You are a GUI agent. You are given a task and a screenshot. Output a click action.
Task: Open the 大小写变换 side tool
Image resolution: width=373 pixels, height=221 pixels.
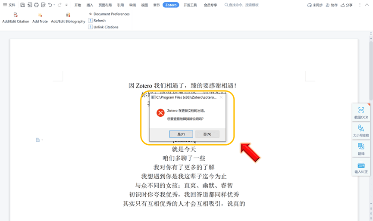(x=361, y=131)
